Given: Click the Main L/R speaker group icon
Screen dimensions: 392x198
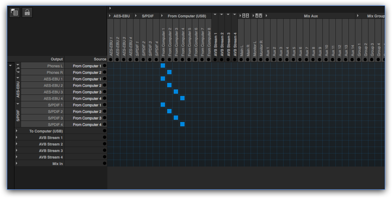Looking at the screenshot, I should point(245,16).
